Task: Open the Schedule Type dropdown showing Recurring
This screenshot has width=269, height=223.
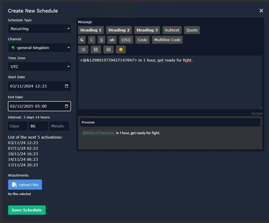Action: coord(39,29)
